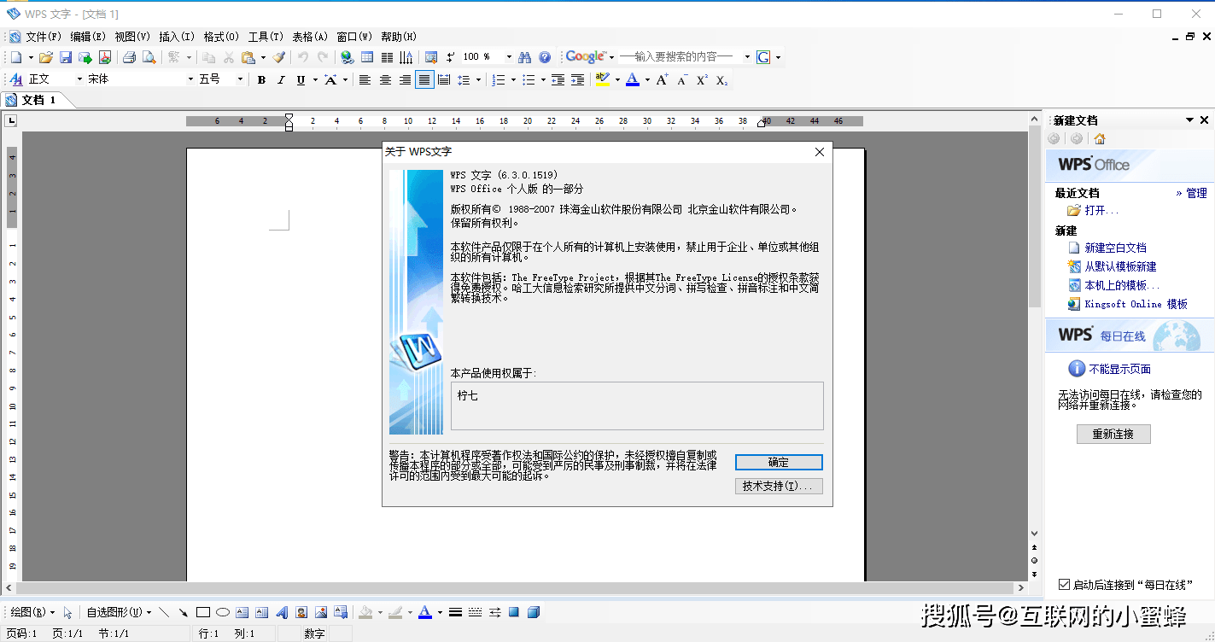Toggle Align Right
Viewport: 1215px width, 642px height.
[x=405, y=79]
